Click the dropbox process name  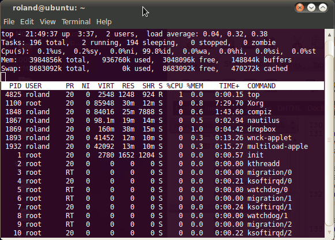[x=262, y=129]
